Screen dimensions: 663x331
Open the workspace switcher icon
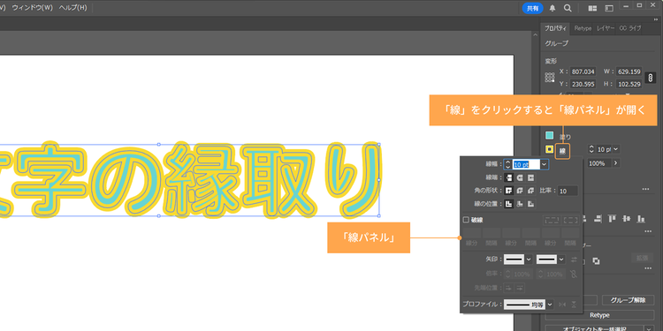pos(609,8)
